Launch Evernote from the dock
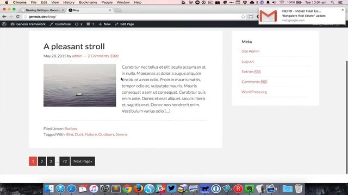 pyautogui.click(x=249, y=188)
